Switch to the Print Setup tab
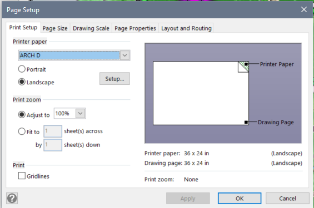The height and width of the screenshot is (208, 314). tap(23, 28)
